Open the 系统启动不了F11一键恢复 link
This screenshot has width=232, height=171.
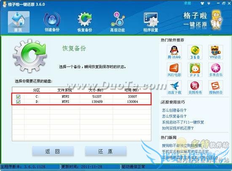tap(183, 122)
